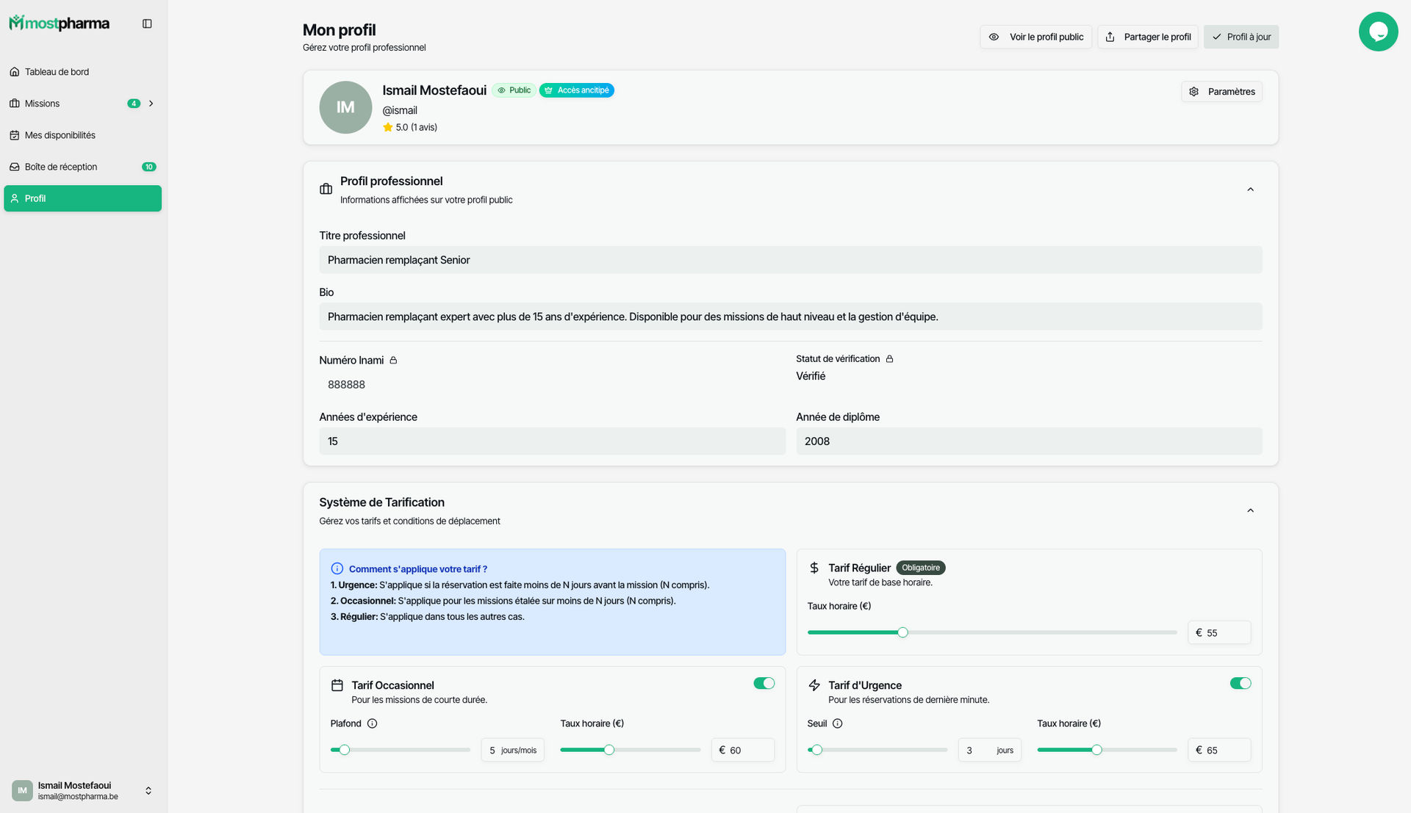Disable the Tarif Occasionnel toggle

pyautogui.click(x=764, y=684)
